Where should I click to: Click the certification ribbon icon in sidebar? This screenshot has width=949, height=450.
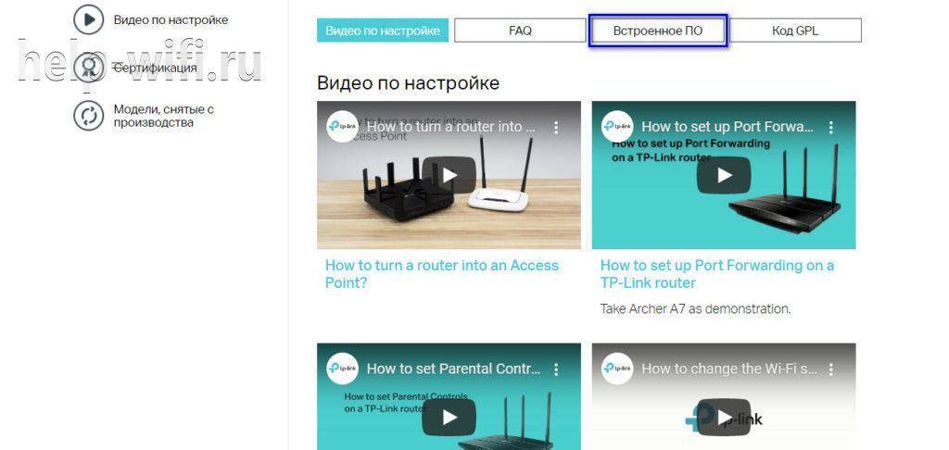pos(89,68)
